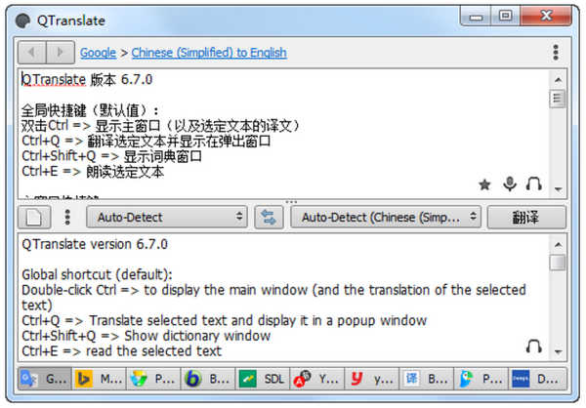586x408 pixels.
Task: Clear text with the blank page button
Action: [34, 217]
